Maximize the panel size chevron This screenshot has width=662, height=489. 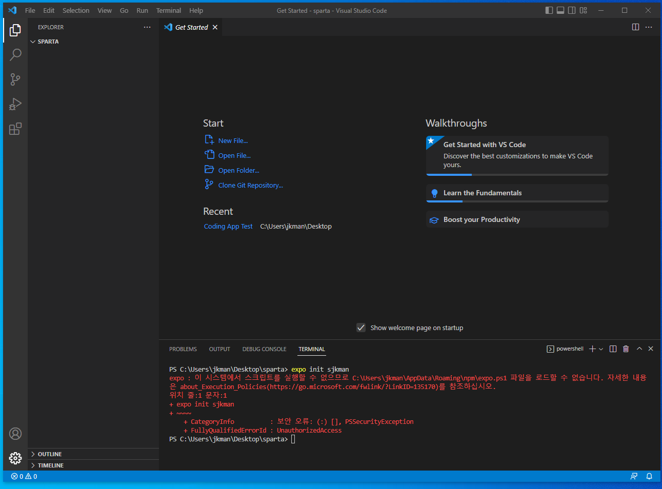tap(639, 349)
